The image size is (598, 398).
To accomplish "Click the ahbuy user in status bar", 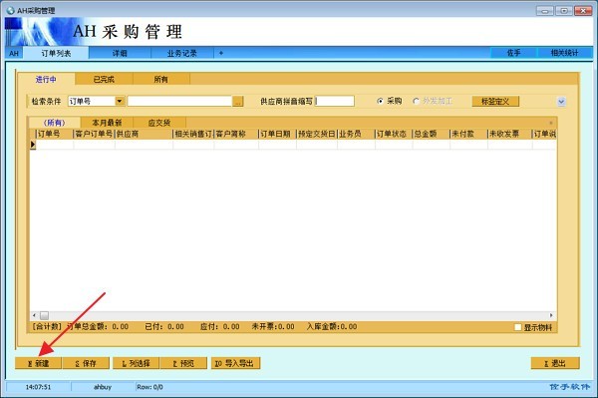I will pyautogui.click(x=103, y=387).
